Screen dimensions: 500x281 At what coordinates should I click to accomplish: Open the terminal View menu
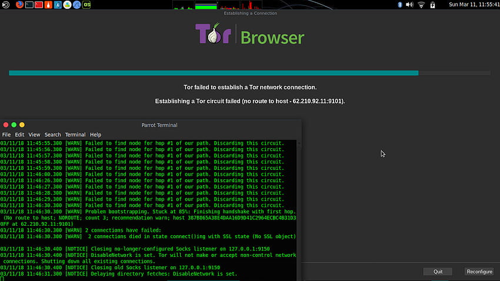tap(34, 135)
